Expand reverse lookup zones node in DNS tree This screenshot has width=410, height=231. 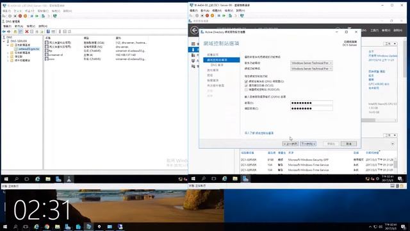pos(8,53)
